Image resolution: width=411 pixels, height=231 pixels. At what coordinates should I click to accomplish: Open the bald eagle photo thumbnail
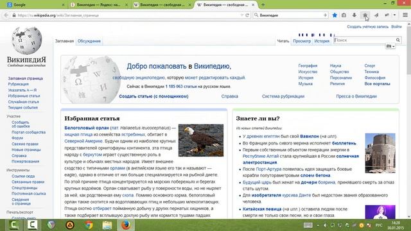tap(201, 141)
